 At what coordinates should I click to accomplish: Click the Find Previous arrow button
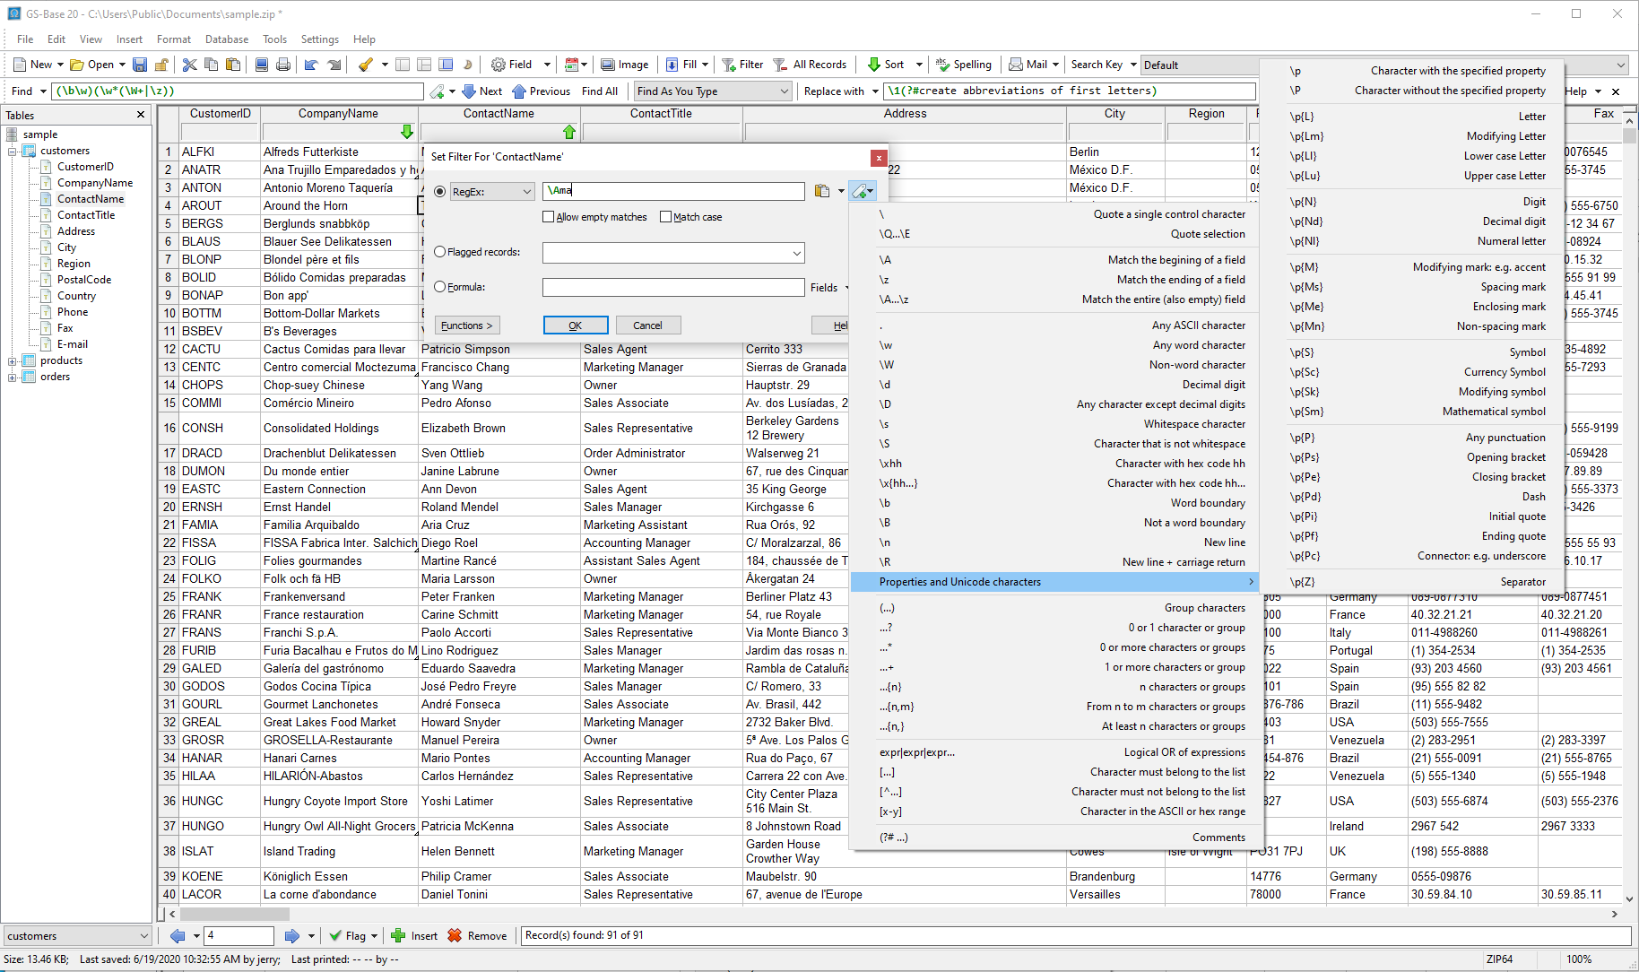[542, 91]
